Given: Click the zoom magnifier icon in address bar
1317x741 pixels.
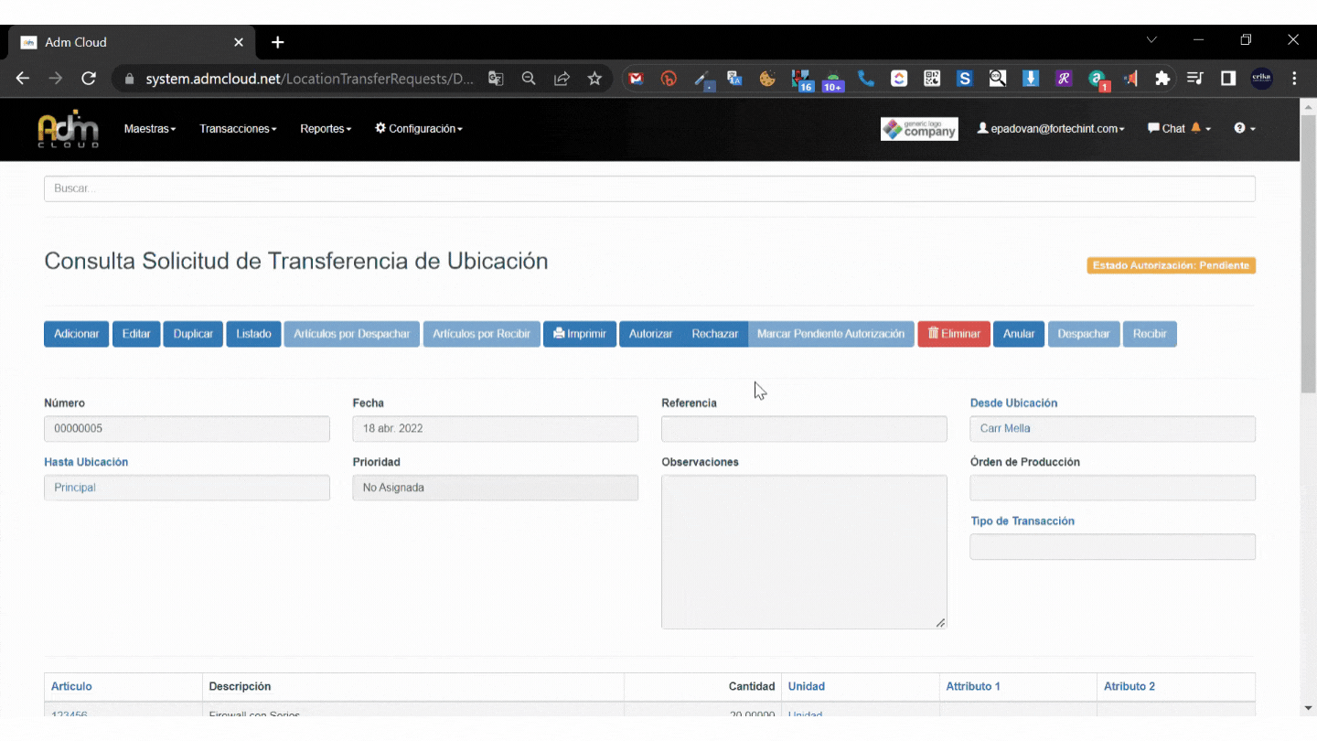Looking at the screenshot, I should (529, 79).
